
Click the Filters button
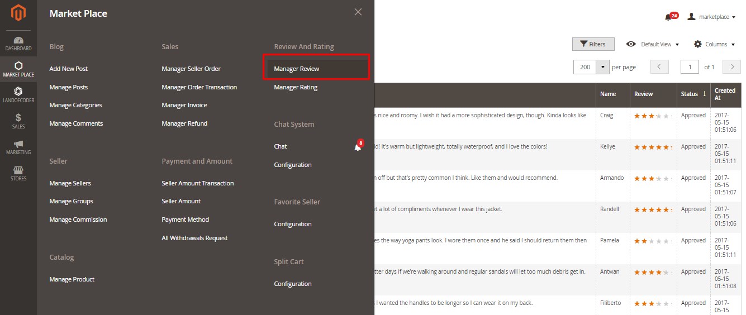pos(593,44)
